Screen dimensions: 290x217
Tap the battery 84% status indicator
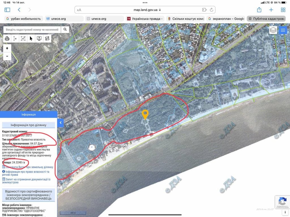280,3
